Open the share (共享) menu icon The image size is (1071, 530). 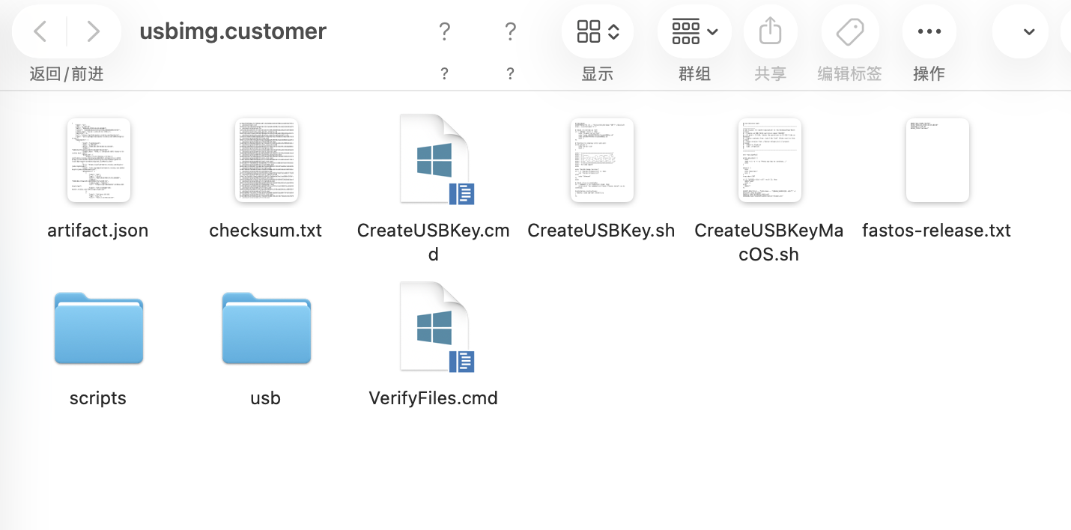(x=770, y=31)
